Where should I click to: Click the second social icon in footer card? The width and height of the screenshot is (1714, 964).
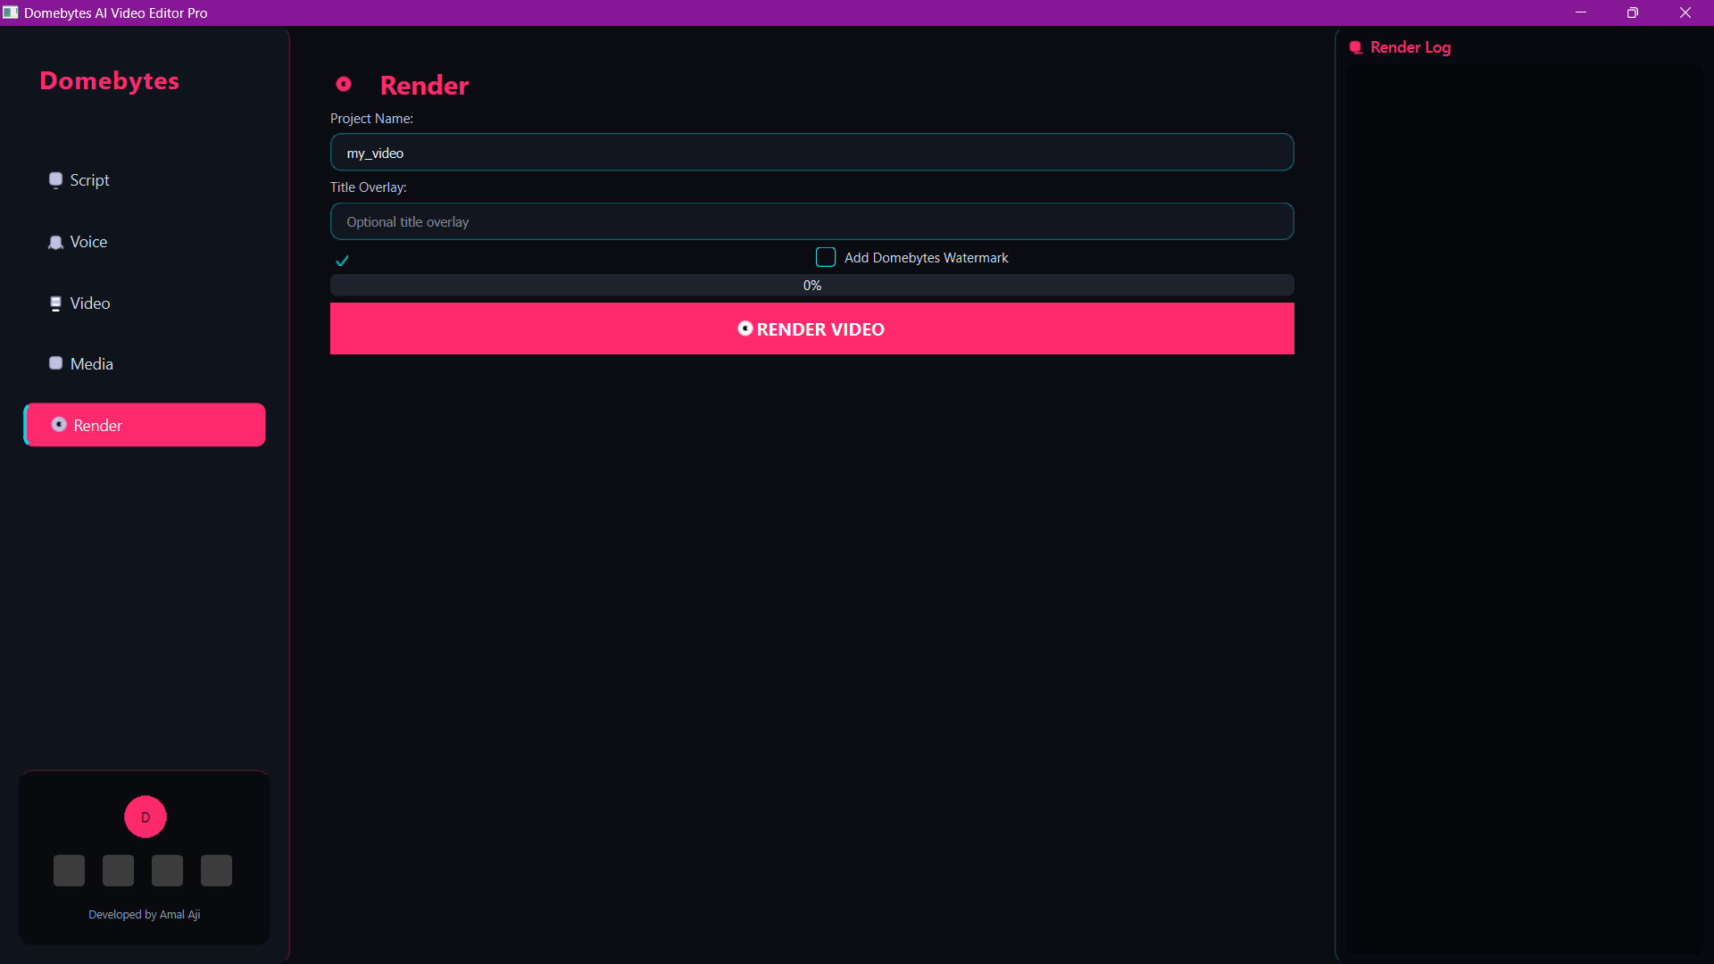click(x=118, y=870)
